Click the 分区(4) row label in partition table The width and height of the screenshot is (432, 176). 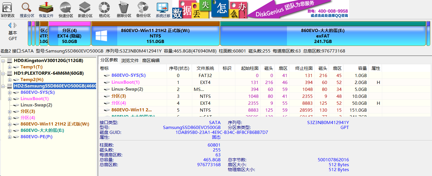119,103
